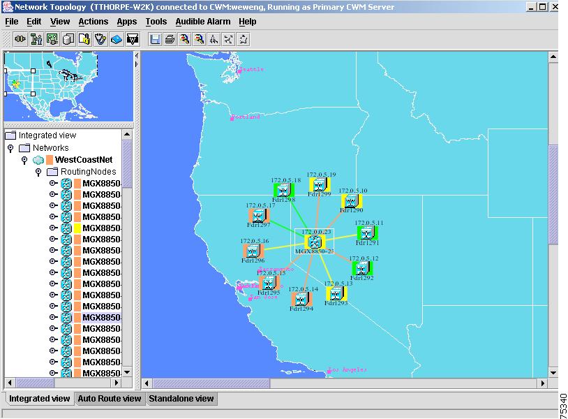Click the tree layout toolbar icon
Screen dimensions: 568x419
[214, 39]
